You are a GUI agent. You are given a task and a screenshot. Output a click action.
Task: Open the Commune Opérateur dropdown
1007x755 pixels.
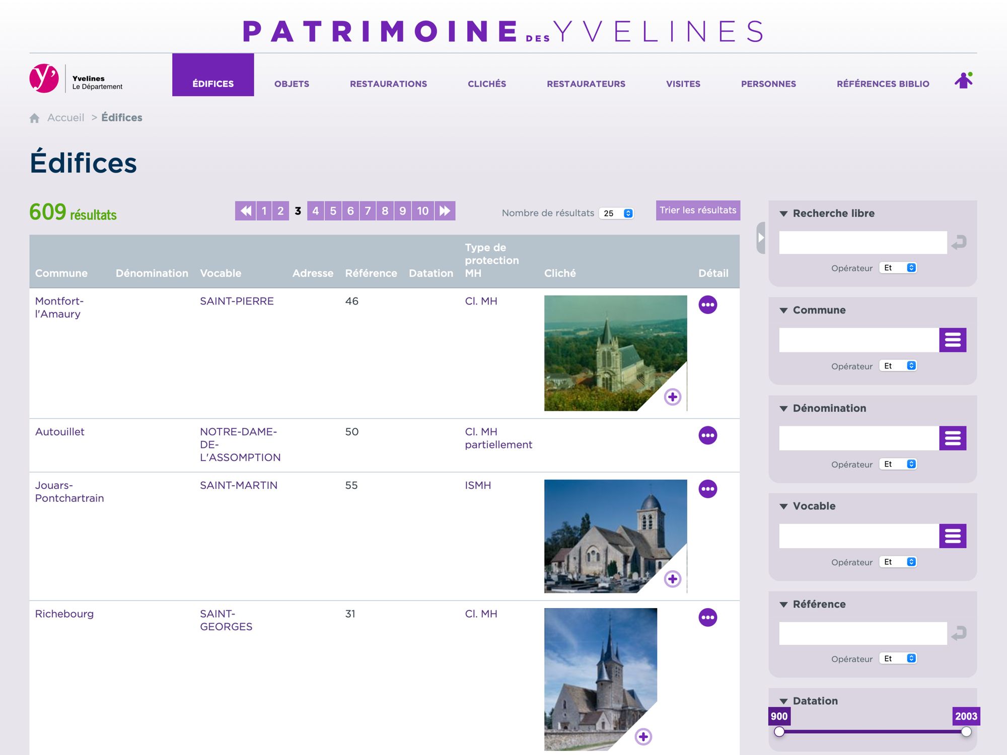(898, 366)
